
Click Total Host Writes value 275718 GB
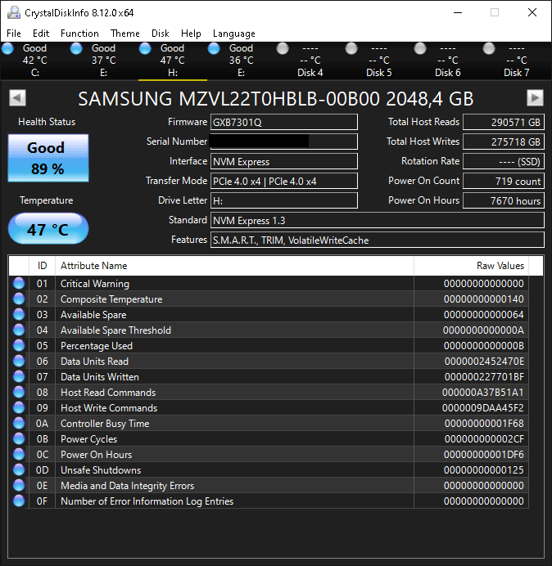(x=504, y=141)
